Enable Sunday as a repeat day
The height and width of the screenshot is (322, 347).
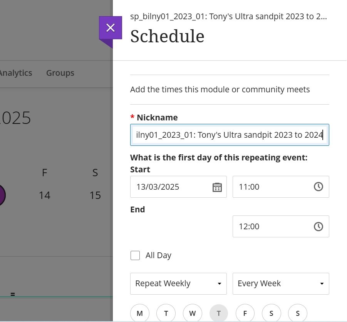click(x=297, y=313)
